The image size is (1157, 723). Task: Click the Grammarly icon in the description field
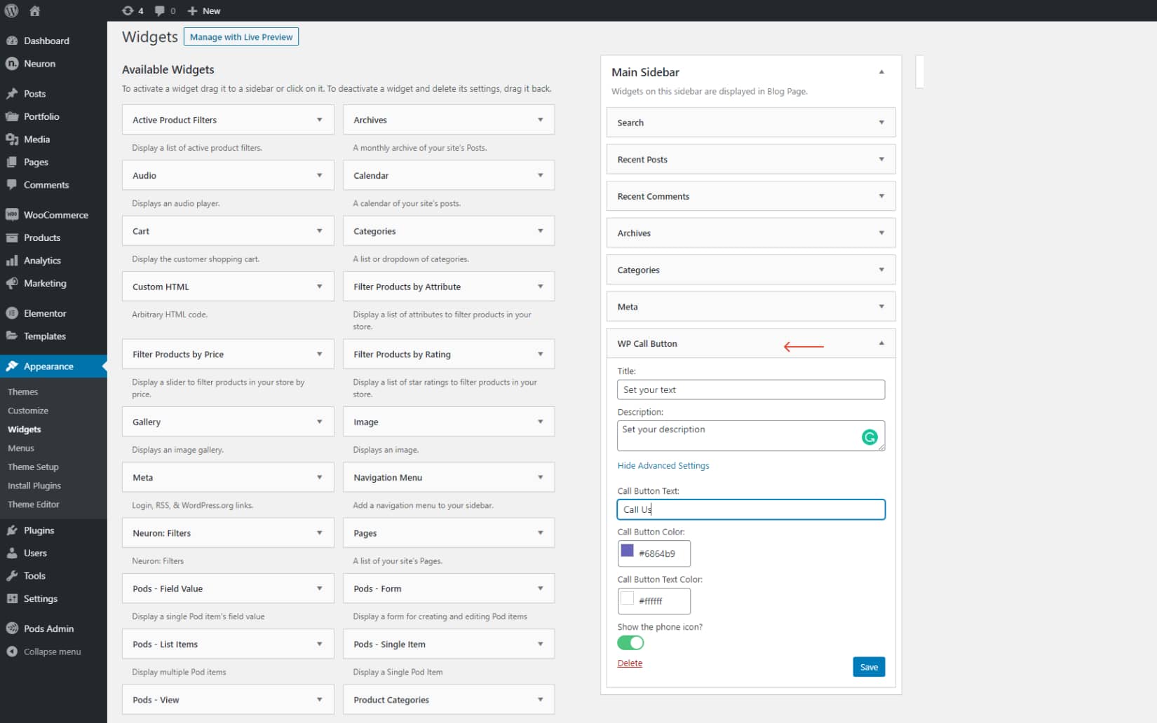[x=870, y=436]
